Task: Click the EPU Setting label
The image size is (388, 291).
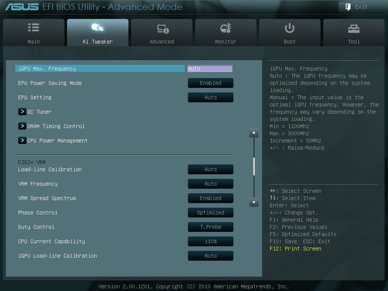Action: 35,97
